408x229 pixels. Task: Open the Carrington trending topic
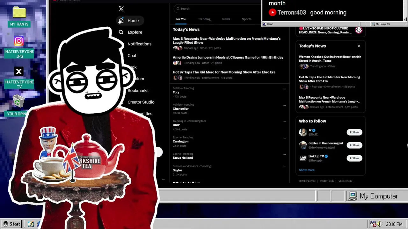180,142
